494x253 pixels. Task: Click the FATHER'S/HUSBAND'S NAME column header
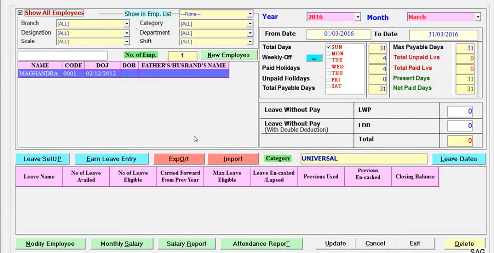[184, 66]
